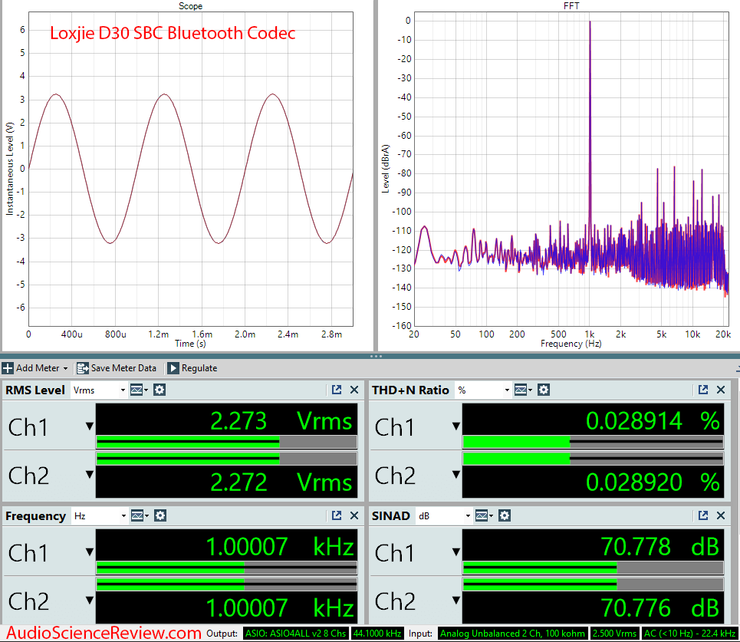Screen dimensions: 740x642
Task: Click 44.1000 kHz sample rate status
Action: click(377, 634)
